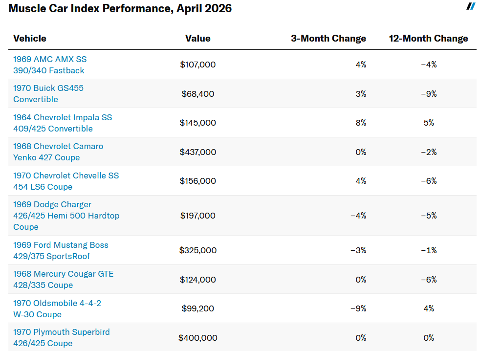Select the −9% 3-month change cell
Screen dimensions: 480x351
[358, 308]
